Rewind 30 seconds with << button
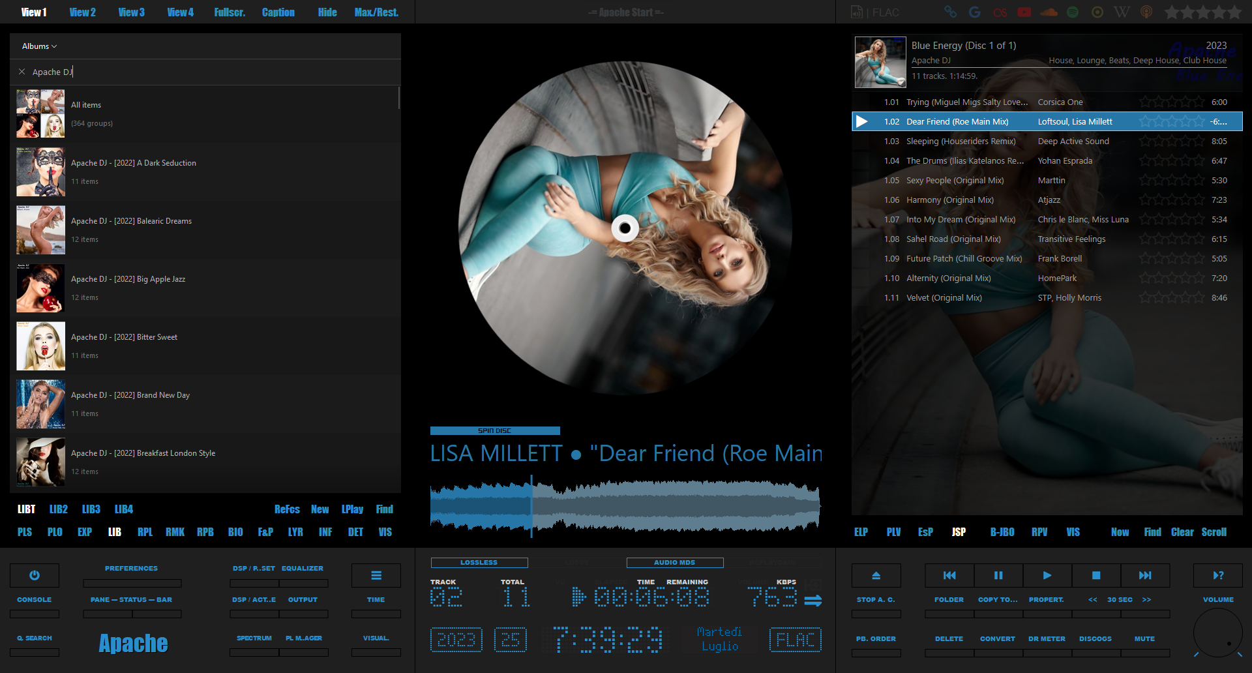This screenshot has height=673, width=1252. [1093, 599]
